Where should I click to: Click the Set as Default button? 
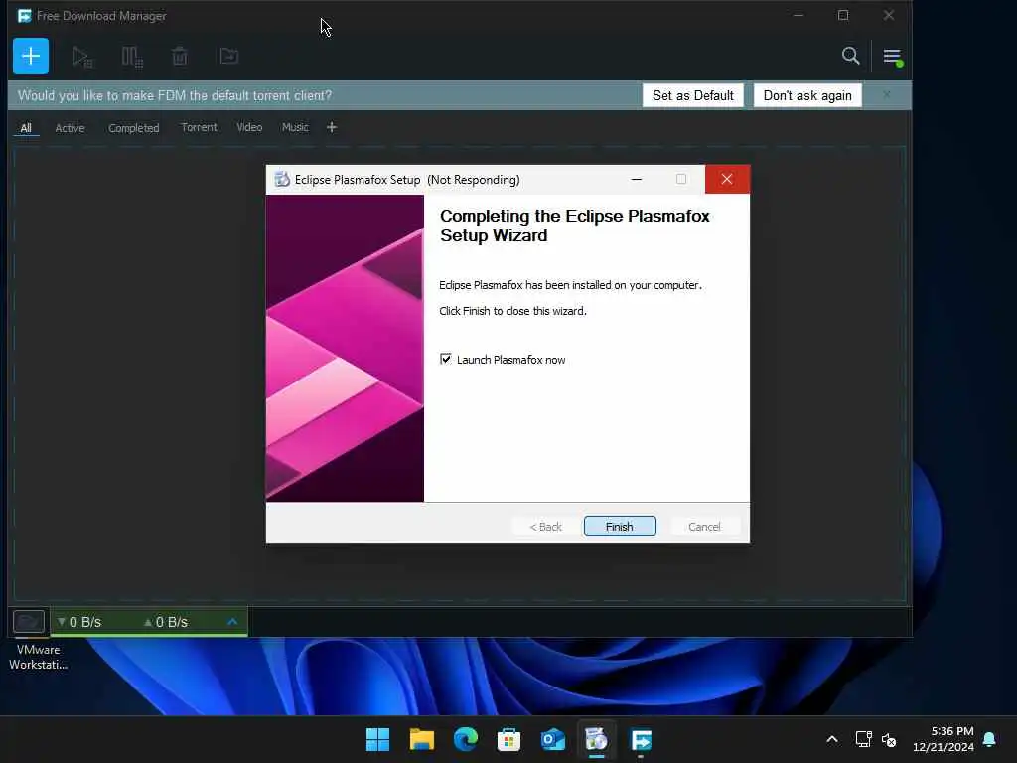(692, 95)
